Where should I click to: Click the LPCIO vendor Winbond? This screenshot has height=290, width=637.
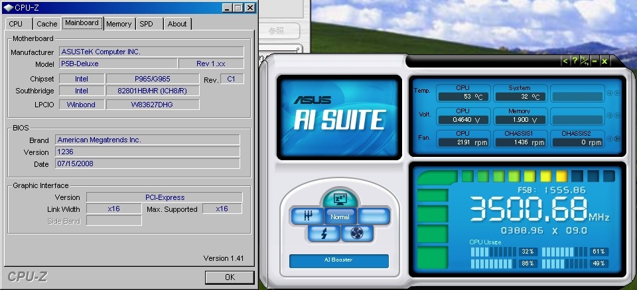click(x=82, y=104)
